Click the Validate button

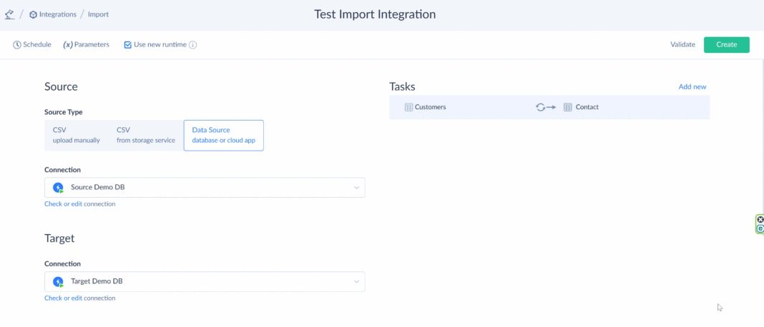click(x=682, y=44)
